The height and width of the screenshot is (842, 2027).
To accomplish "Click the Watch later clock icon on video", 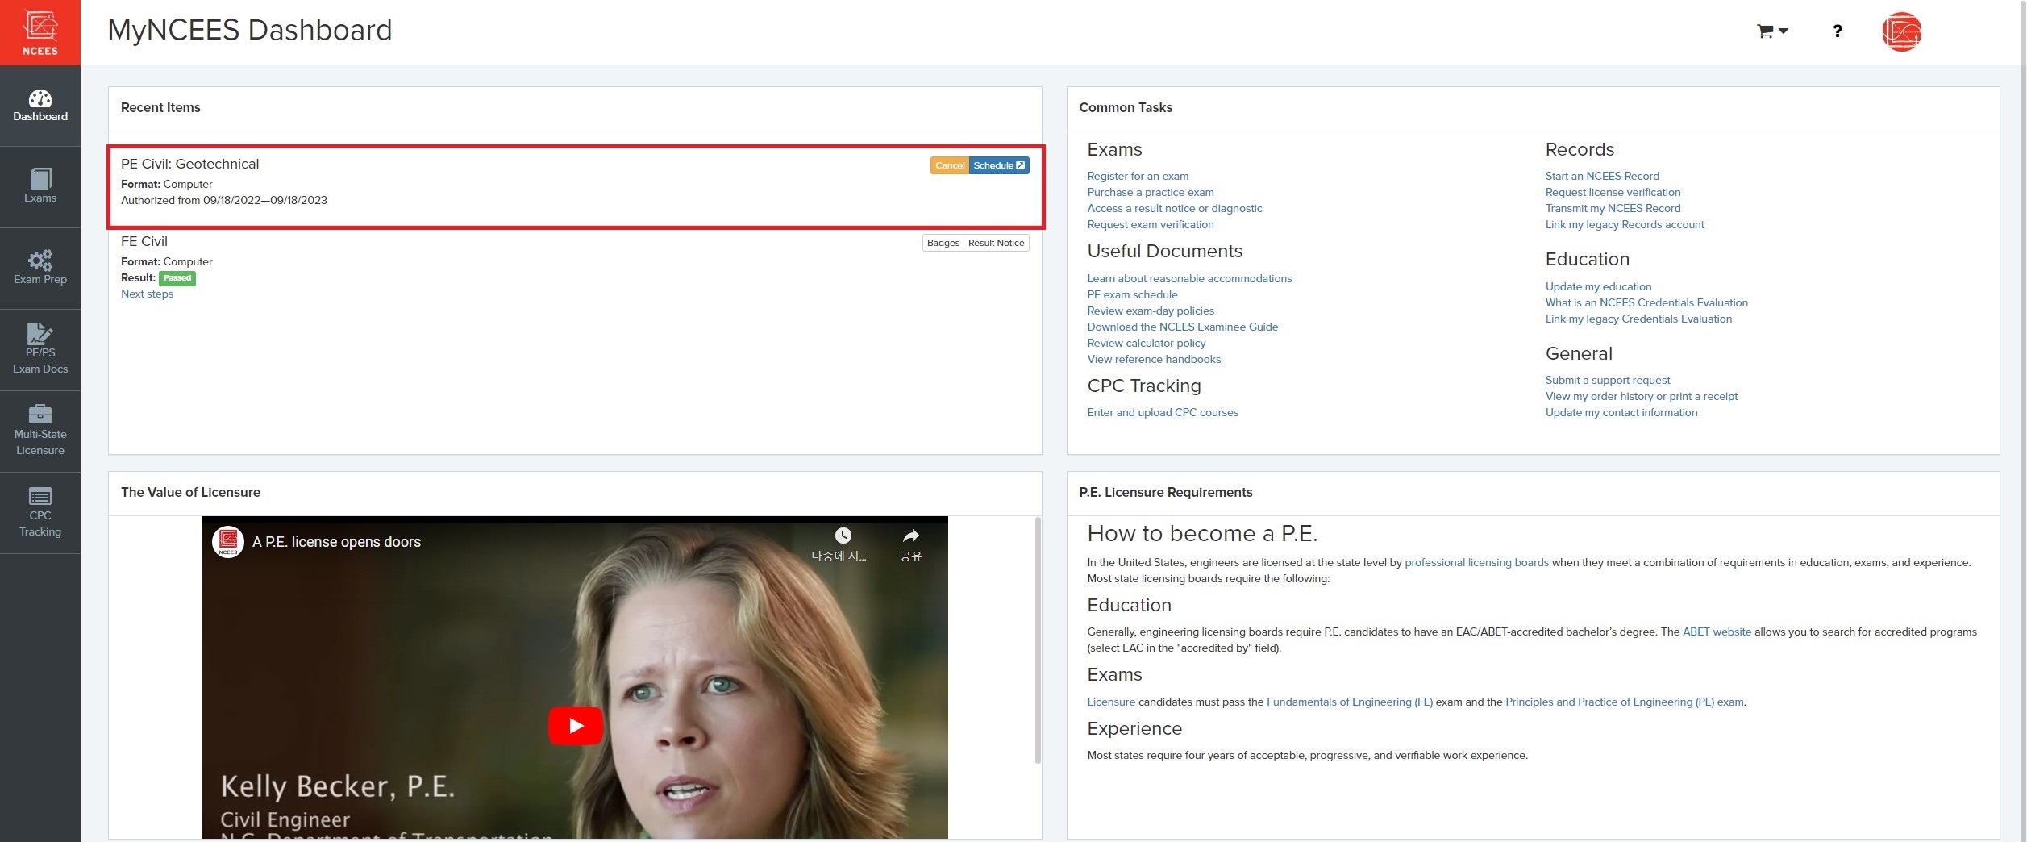I will coord(842,536).
